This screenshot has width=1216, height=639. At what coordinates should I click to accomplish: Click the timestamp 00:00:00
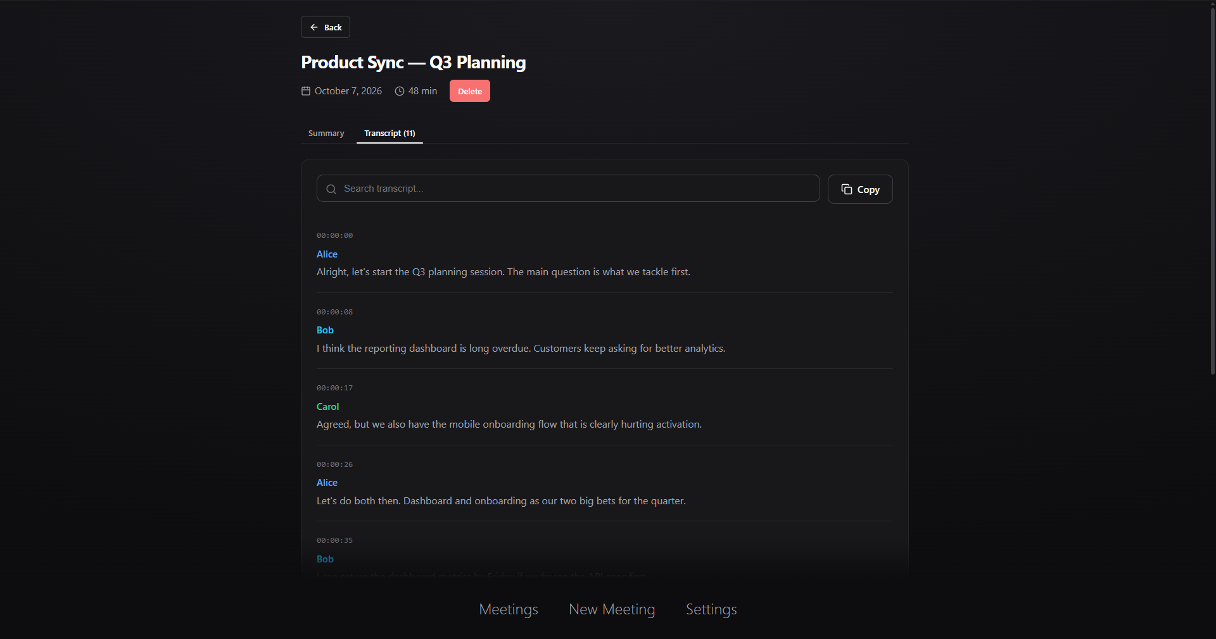point(334,235)
